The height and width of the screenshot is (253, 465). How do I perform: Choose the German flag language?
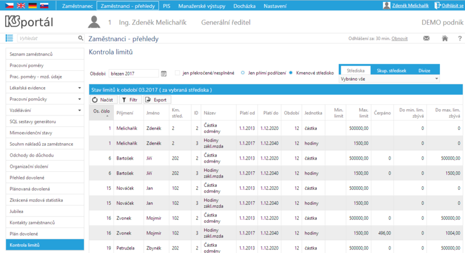pos(33,5)
